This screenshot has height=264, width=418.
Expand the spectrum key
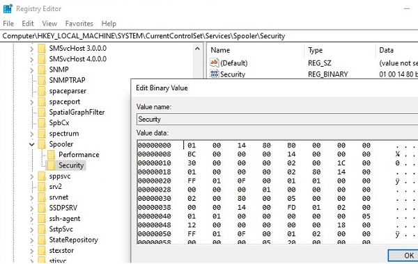coord(32,134)
